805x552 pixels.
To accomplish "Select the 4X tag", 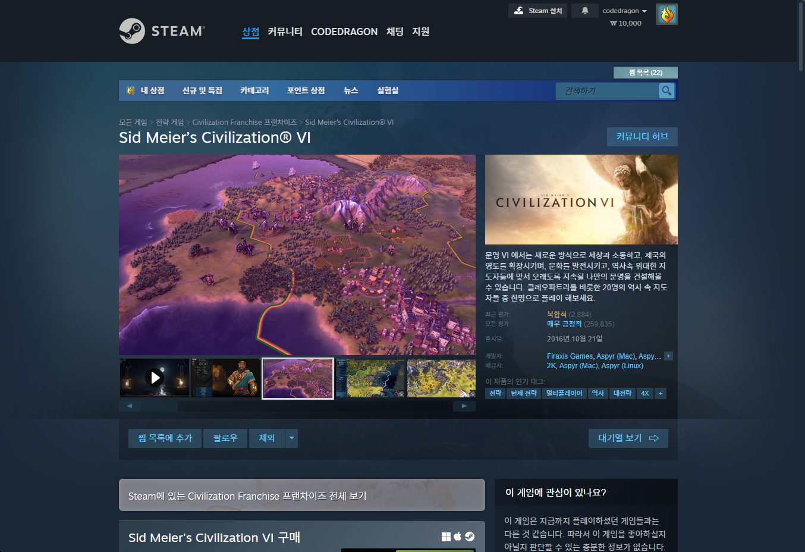I will (x=645, y=393).
